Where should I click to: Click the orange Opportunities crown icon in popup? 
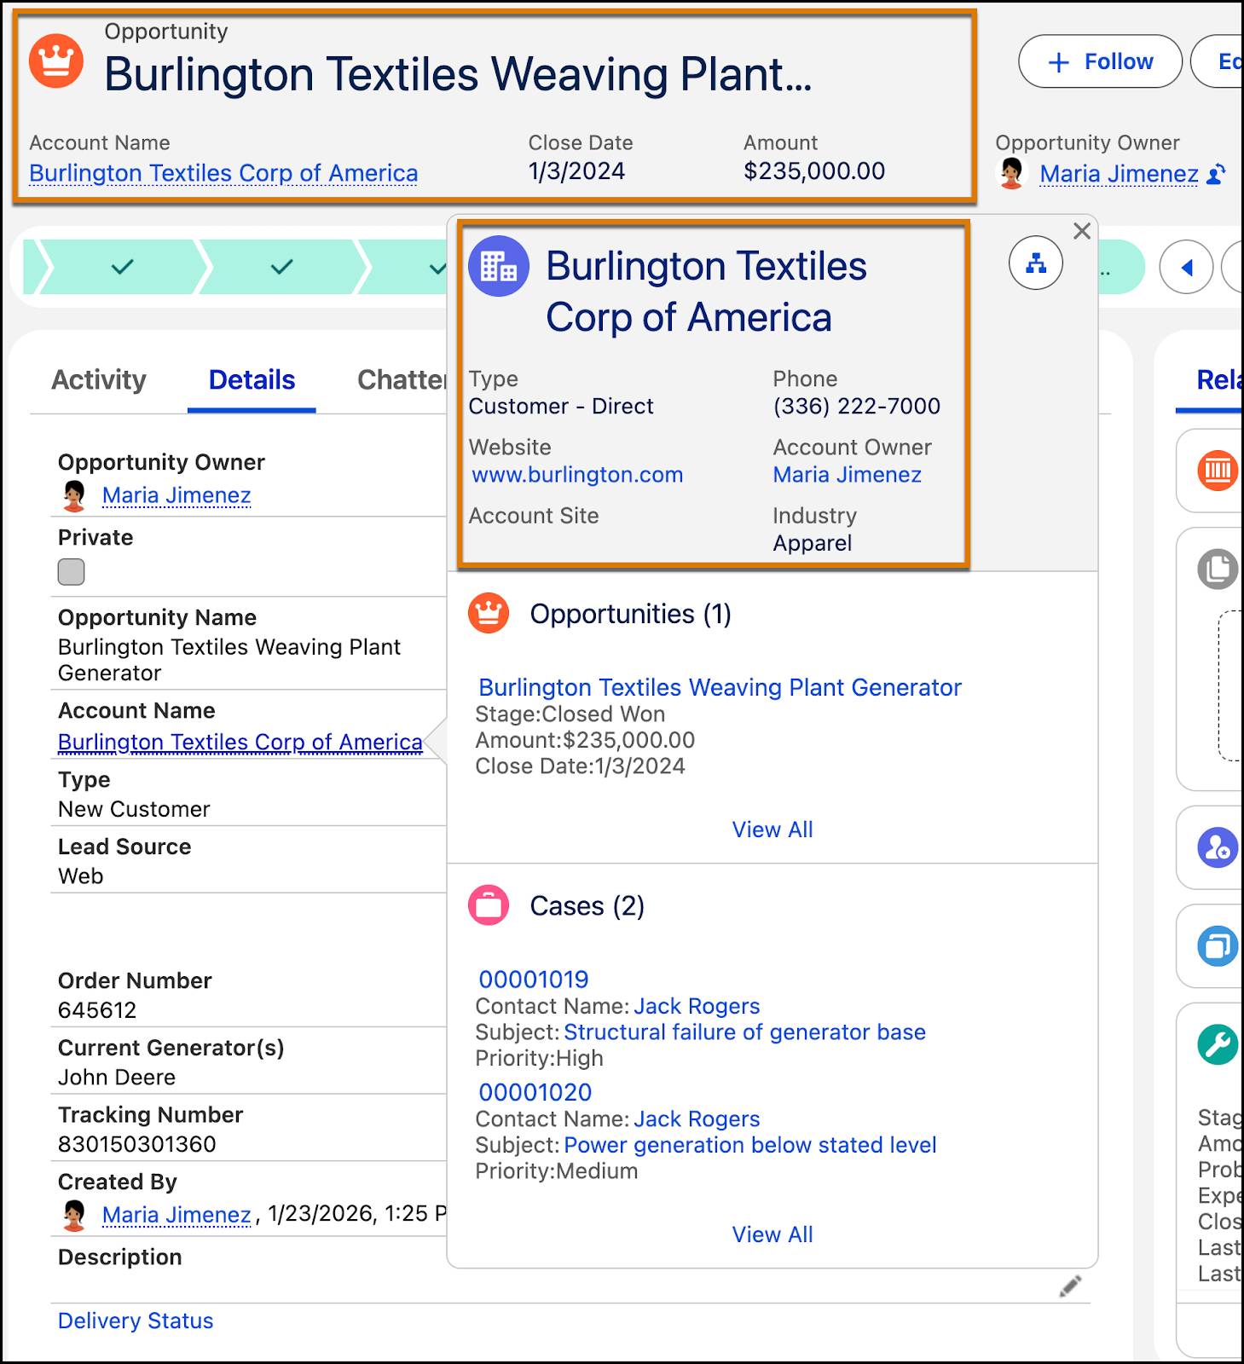[x=489, y=614]
